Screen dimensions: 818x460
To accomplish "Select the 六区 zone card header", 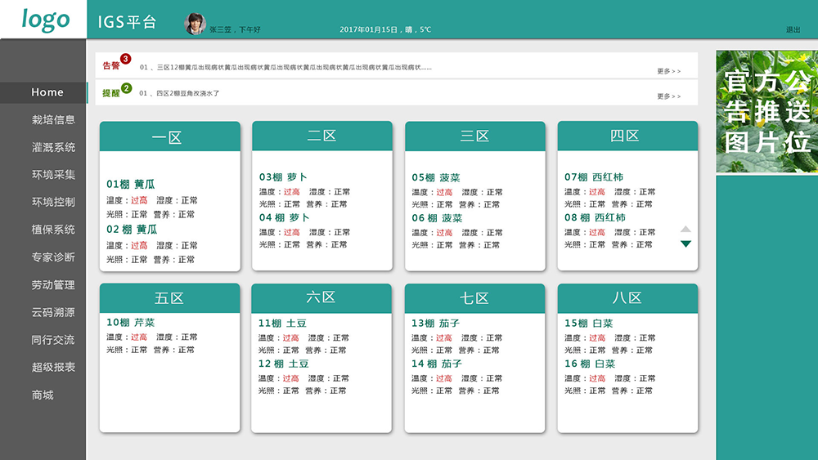I will [321, 298].
